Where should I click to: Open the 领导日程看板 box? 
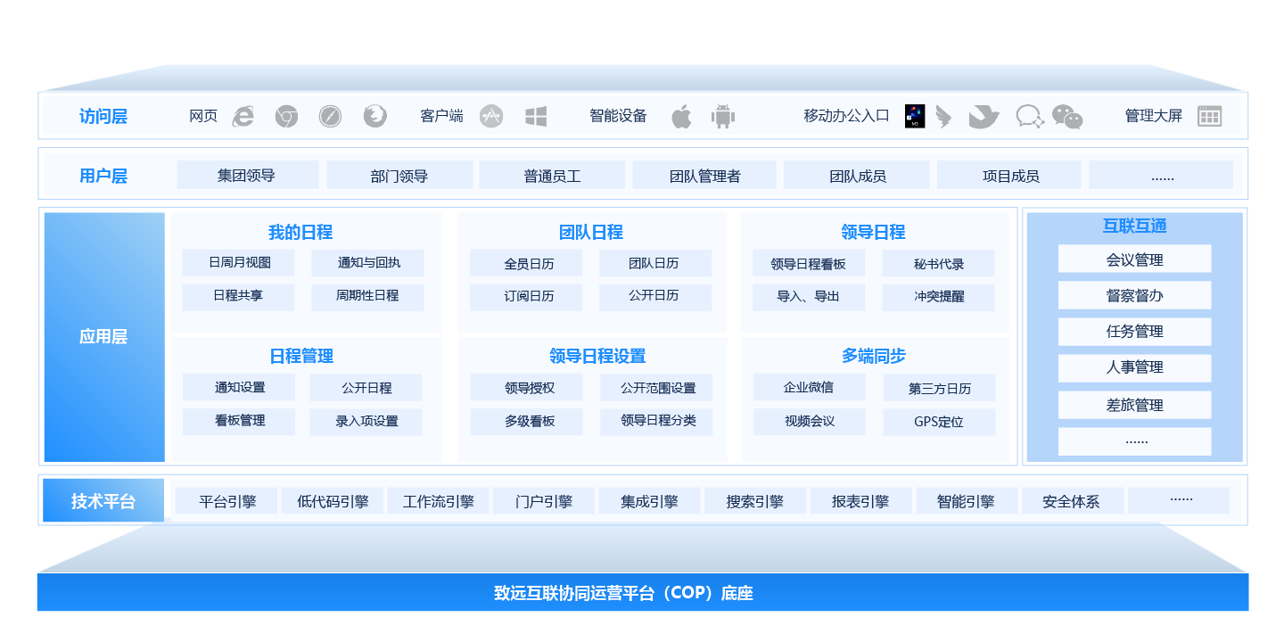809,263
